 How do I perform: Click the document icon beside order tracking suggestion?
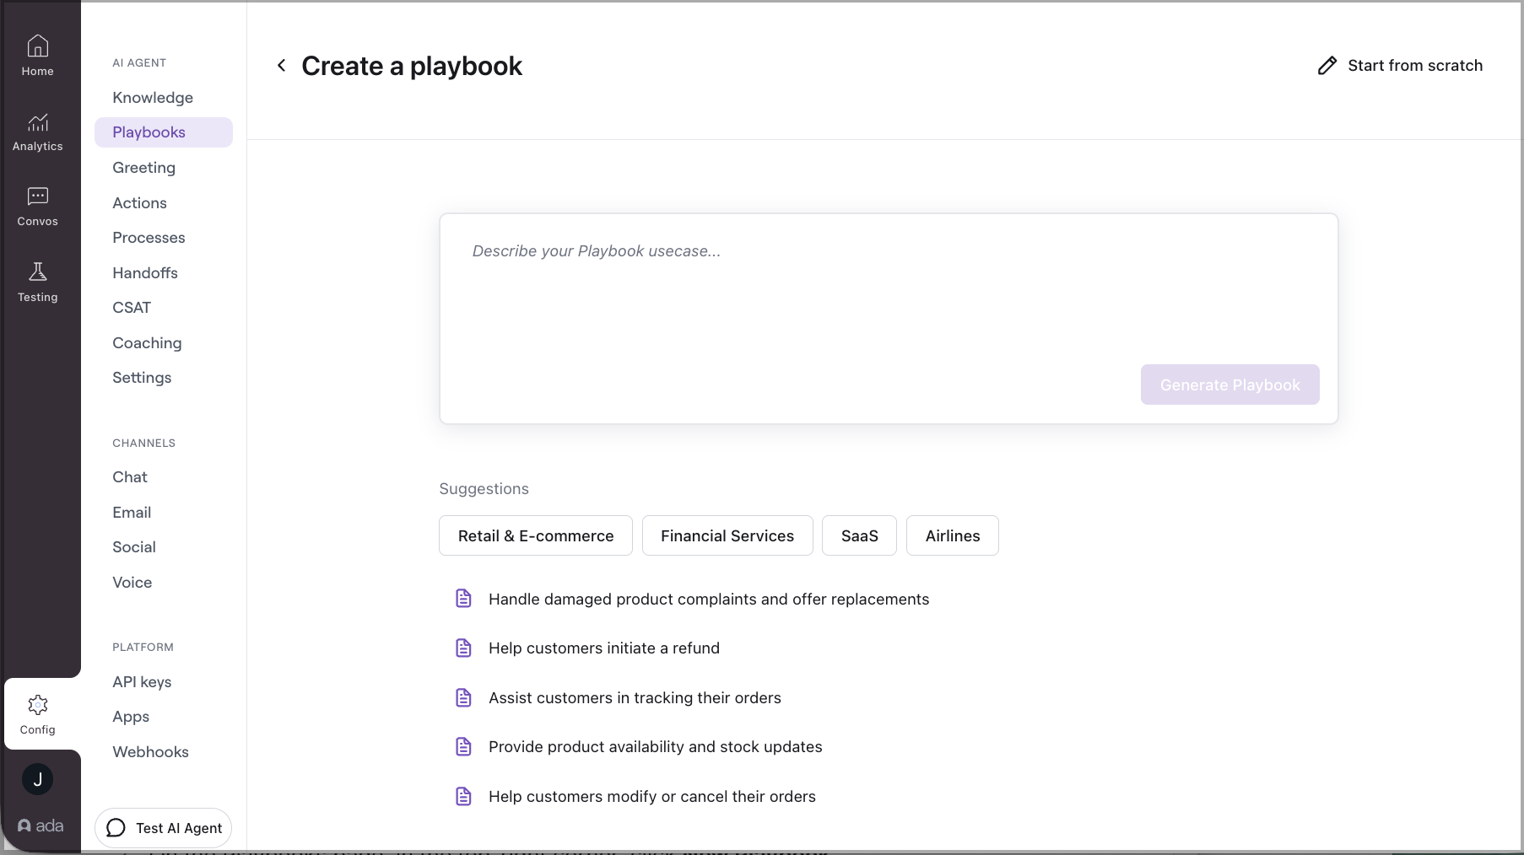click(x=464, y=697)
